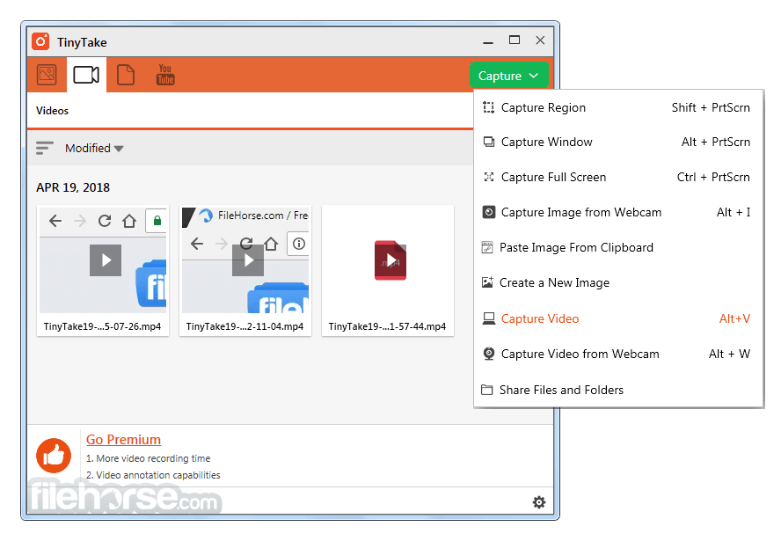Click the Shift + PrtScrn shortcut text
This screenshot has width=781, height=541.
[711, 107]
